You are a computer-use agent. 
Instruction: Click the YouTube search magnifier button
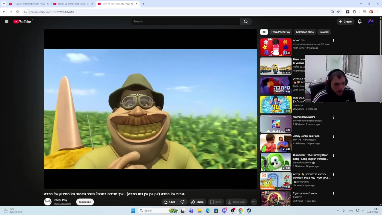tap(246, 21)
